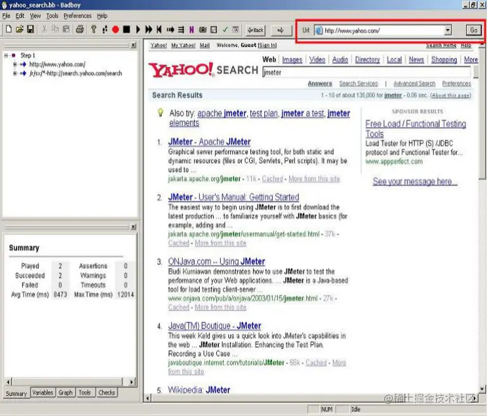Open the View menu
487x416 pixels.
pyautogui.click(x=35, y=16)
